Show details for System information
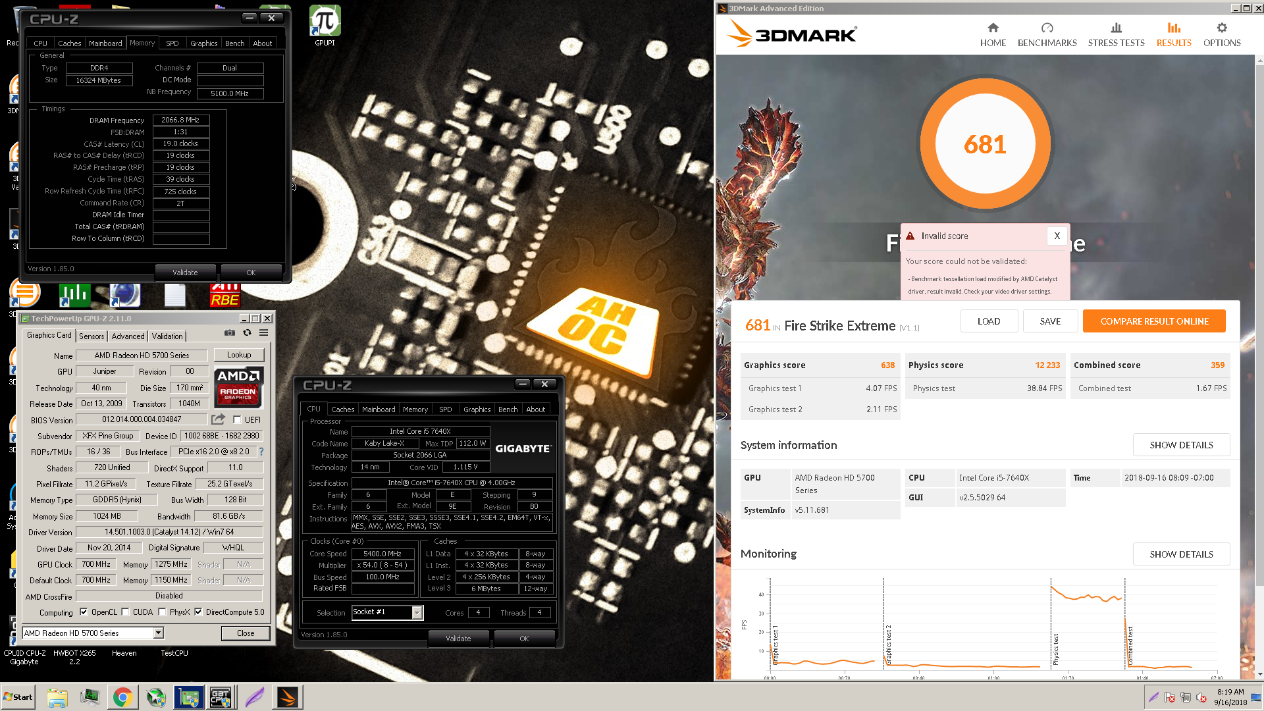1264x711 pixels. click(1181, 445)
